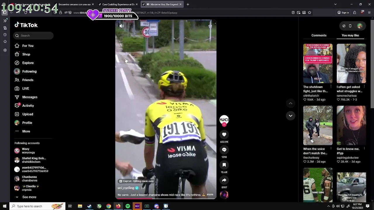
Task: Switch to the You may like tab
Action: point(350,35)
